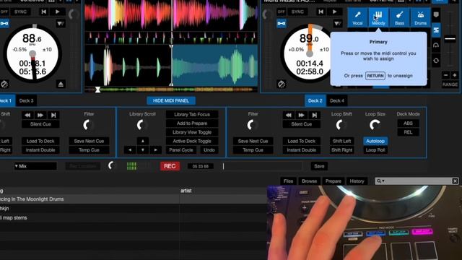Open the search options dropdown
The image size is (462, 260).
[x=380, y=181]
